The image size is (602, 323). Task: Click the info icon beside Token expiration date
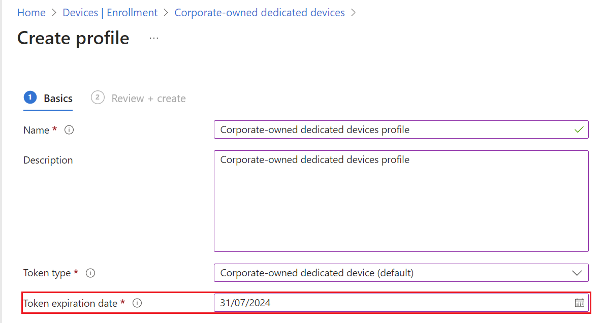(137, 303)
